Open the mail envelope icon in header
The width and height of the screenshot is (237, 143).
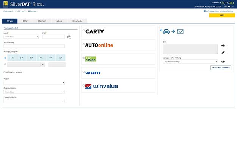[226, 6]
